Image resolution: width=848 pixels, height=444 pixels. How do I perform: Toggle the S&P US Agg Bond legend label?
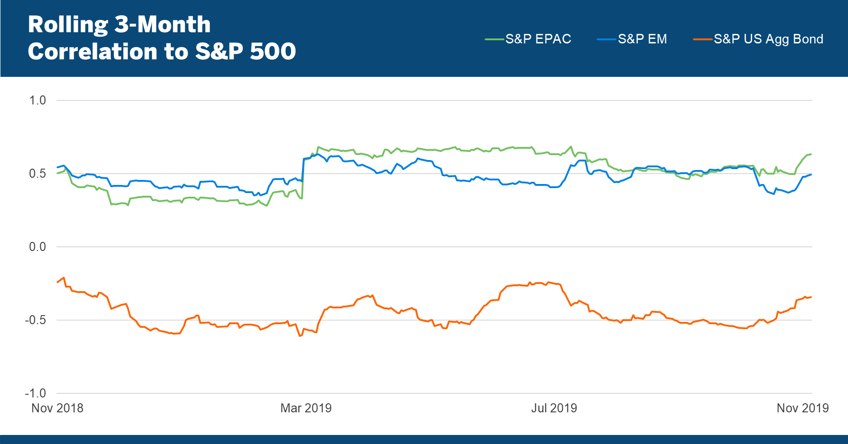pyautogui.click(x=768, y=39)
